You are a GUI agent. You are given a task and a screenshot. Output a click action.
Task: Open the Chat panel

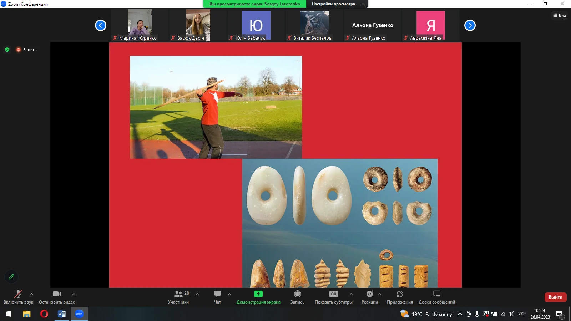[217, 297]
